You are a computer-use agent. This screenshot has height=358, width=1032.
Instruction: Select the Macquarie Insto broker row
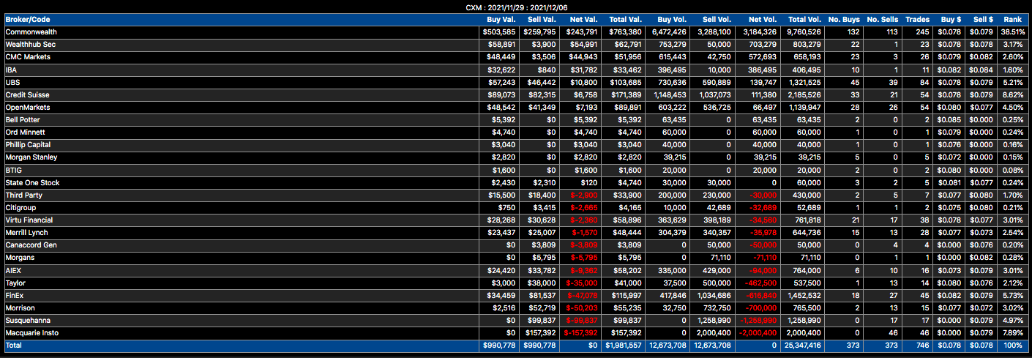pyautogui.click(x=515, y=332)
